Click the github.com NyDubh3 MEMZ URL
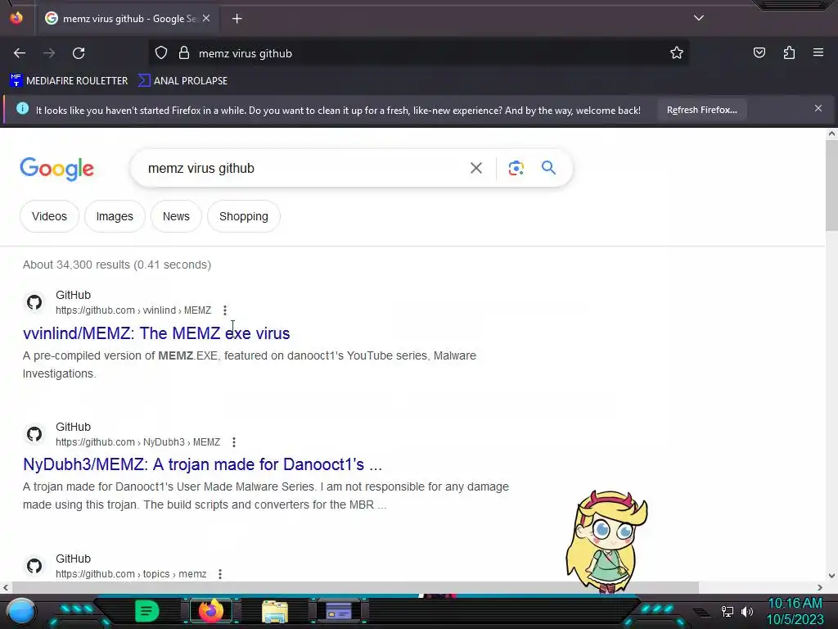This screenshot has width=838, height=629. tap(137, 442)
